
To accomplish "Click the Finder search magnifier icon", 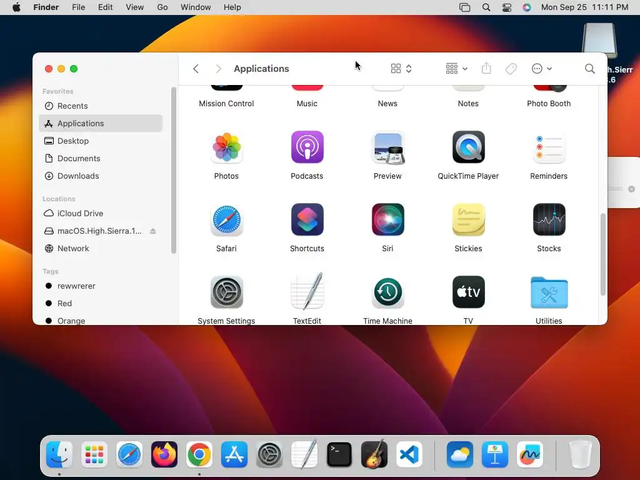I will click(x=589, y=69).
